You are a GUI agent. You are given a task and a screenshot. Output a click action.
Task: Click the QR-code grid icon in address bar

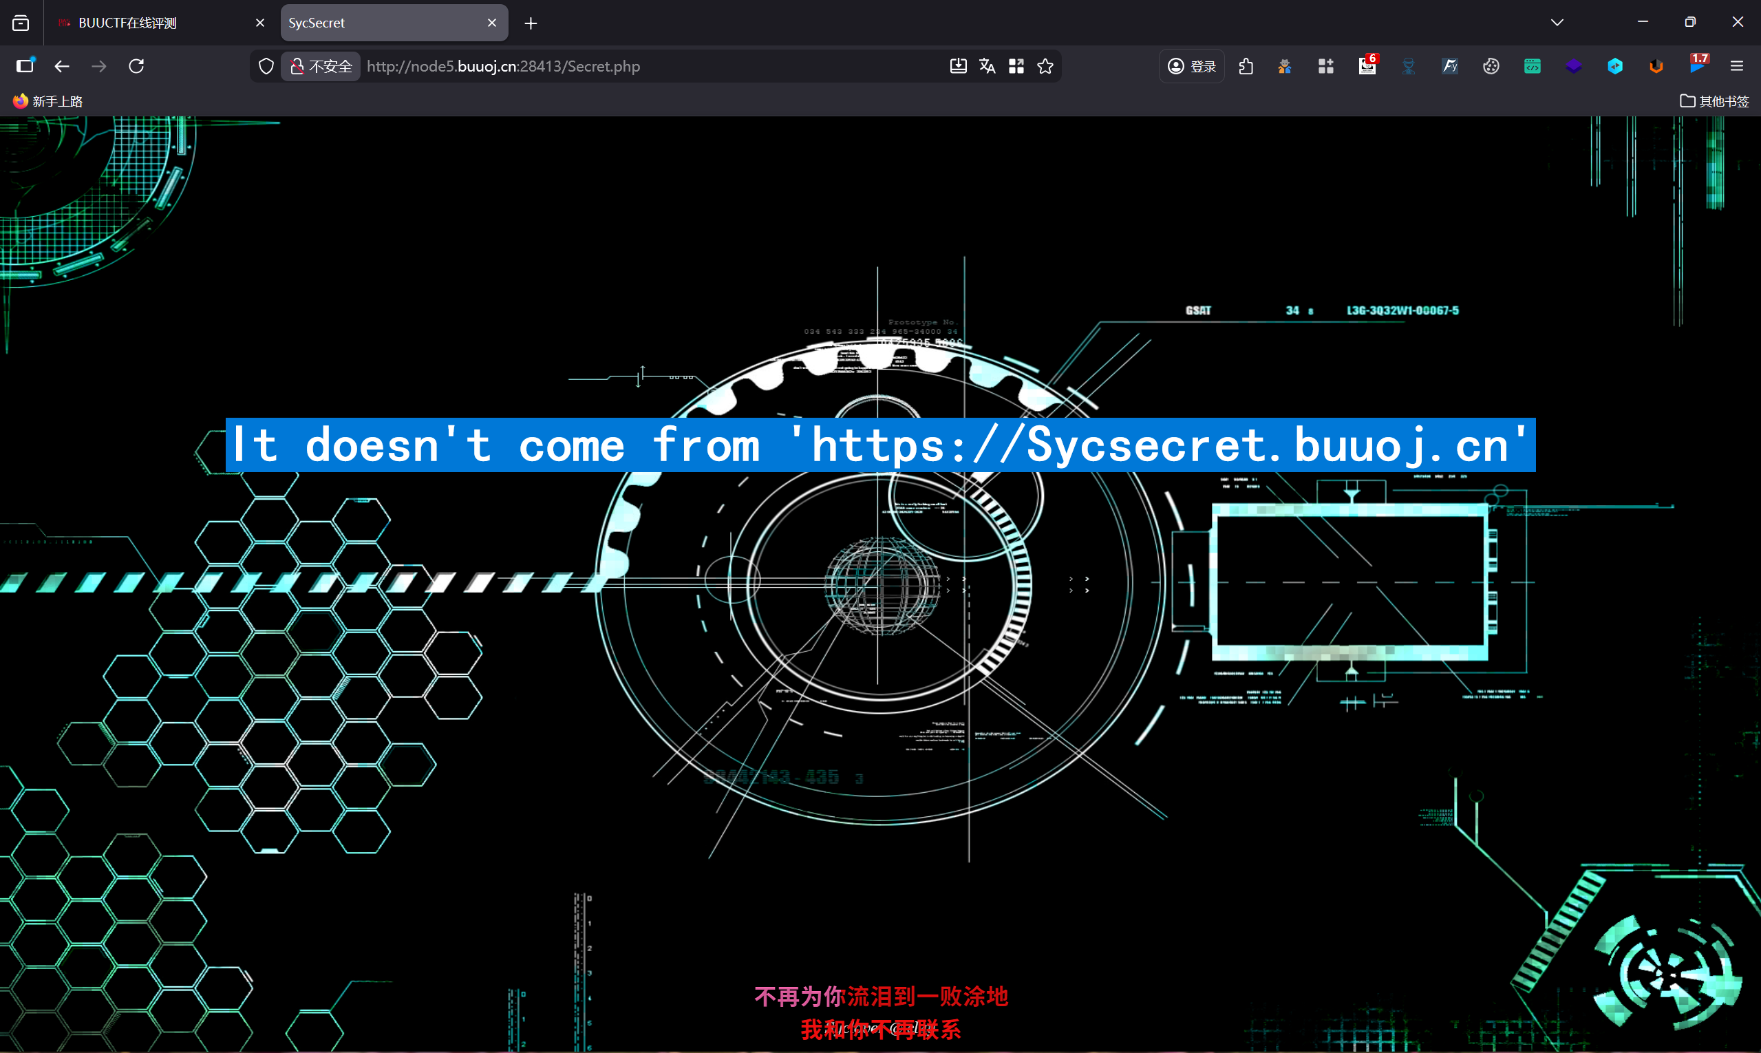[x=1016, y=66]
